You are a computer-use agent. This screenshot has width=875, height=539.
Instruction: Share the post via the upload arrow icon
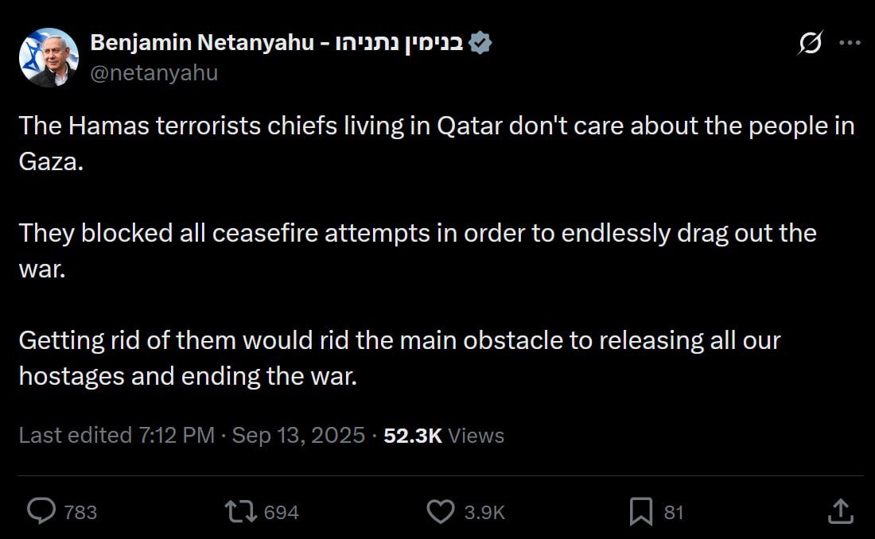pos(841,511)
